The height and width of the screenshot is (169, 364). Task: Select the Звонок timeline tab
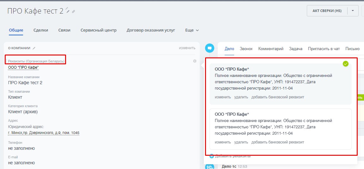point(246,49)
